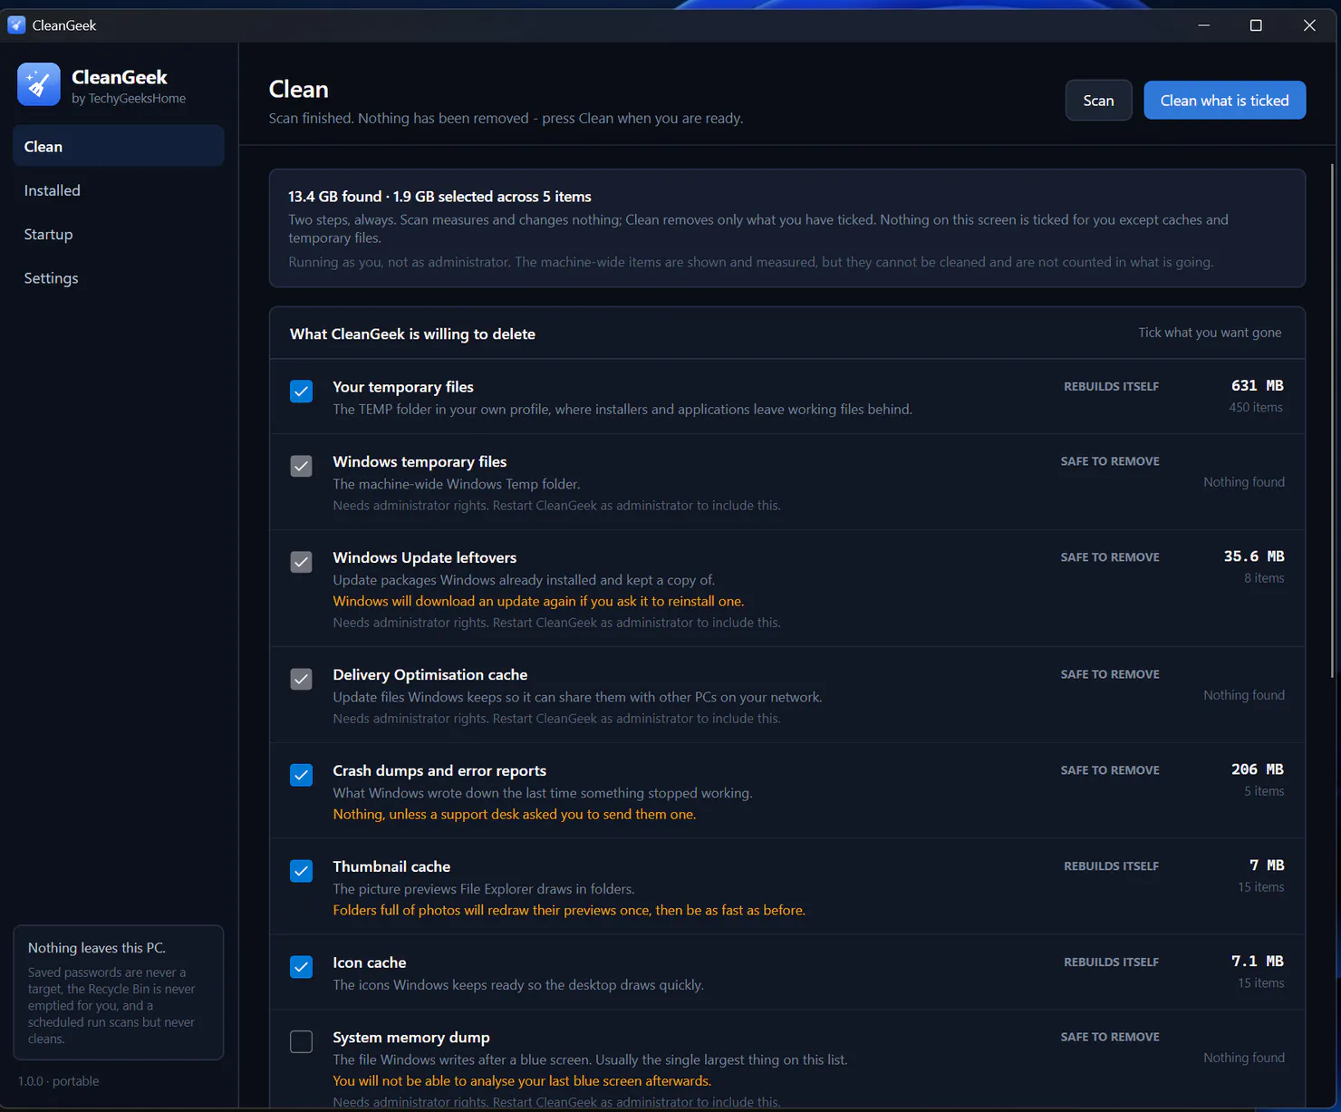Click REBUILDS ITSELF tag on Thumbnail cache
This screenshot has width=1341, height=1112.
click(1111, 865)
